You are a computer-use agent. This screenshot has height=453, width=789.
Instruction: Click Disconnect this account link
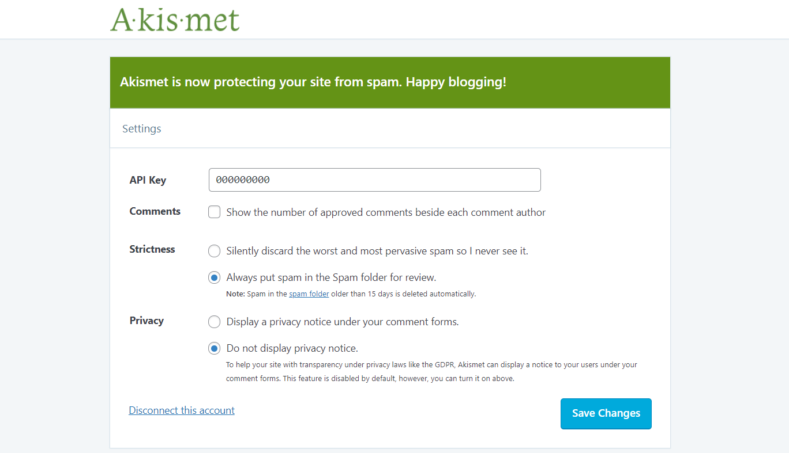(x=182, y=410)
